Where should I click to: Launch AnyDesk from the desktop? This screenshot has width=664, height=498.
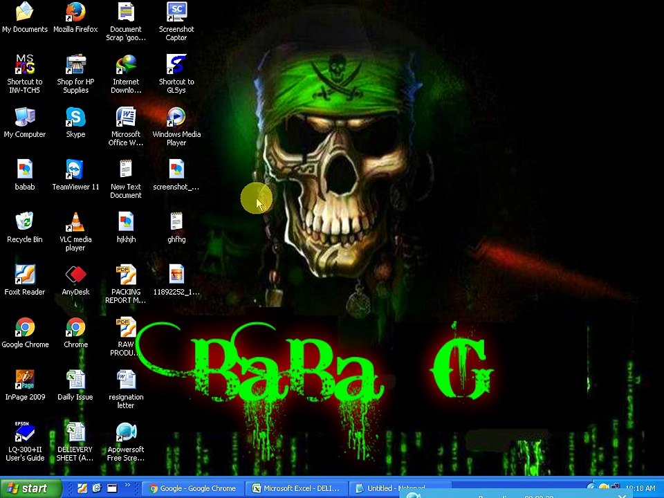click(75, 280)
